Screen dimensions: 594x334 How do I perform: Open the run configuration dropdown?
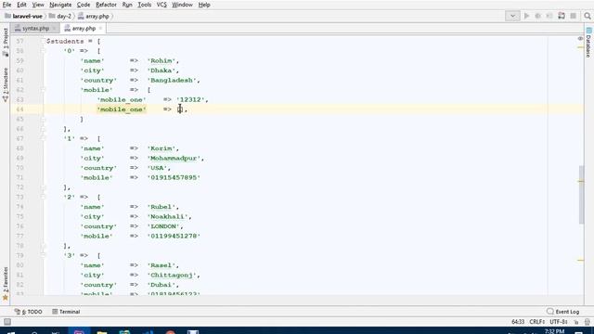point(512,16)
